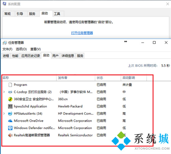Select the Program row name

[x=21, y=85]
